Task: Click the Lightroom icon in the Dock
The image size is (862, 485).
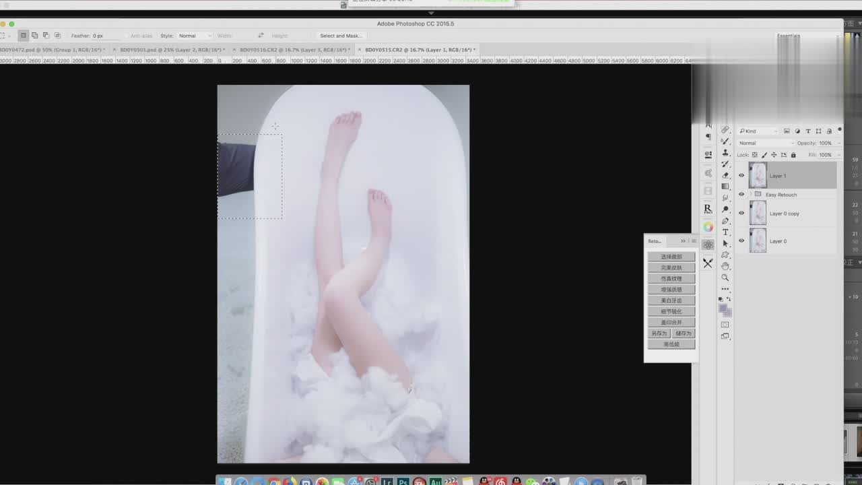Action: point(387,482)
